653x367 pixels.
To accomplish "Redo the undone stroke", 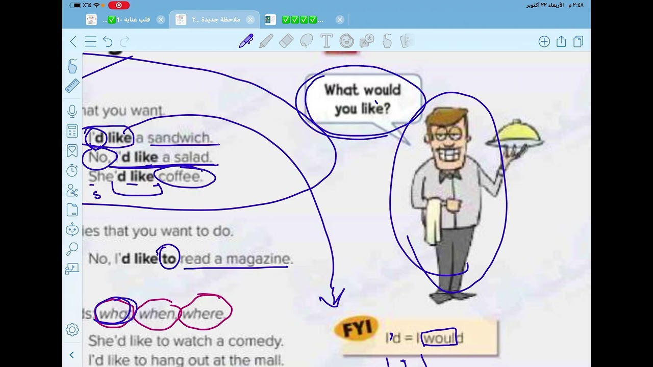I will [x=124, y=42].
